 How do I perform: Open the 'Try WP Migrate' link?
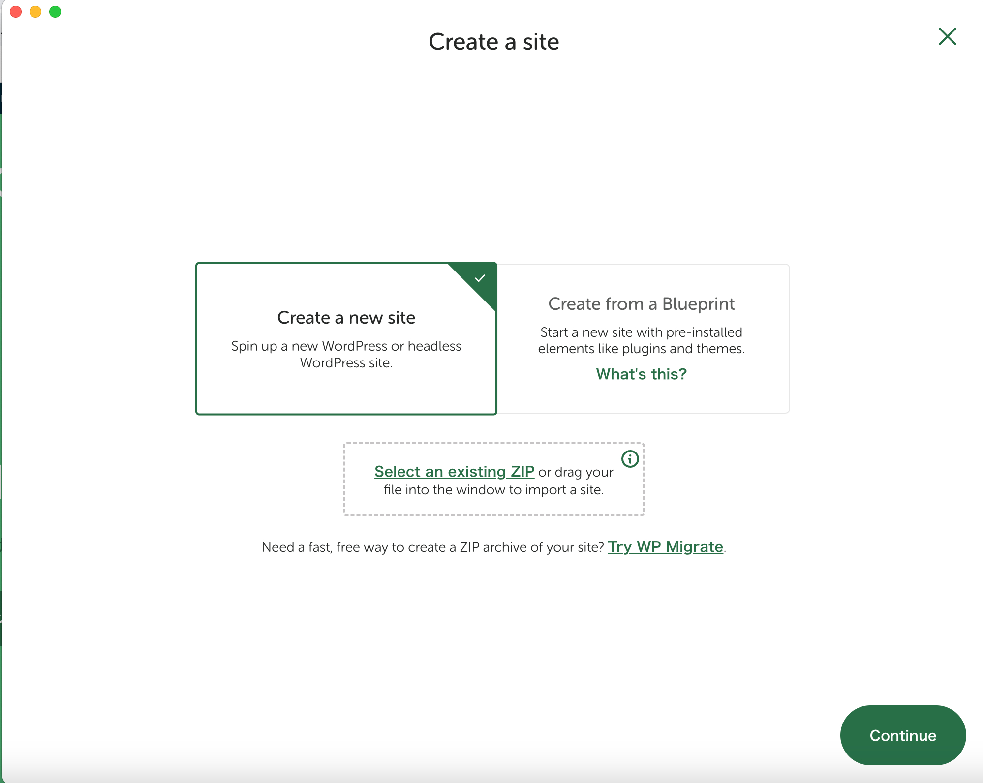[665, 547]
